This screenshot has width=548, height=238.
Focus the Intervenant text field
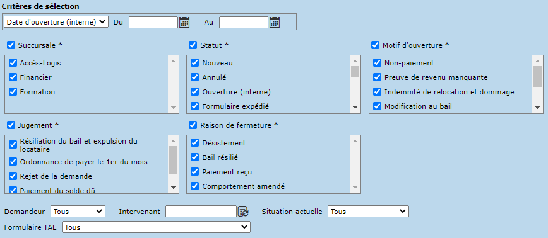coord(201,211)
